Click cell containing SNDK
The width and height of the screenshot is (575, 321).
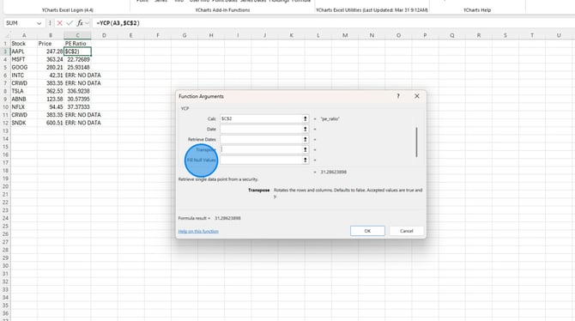(x=24, y=123)
